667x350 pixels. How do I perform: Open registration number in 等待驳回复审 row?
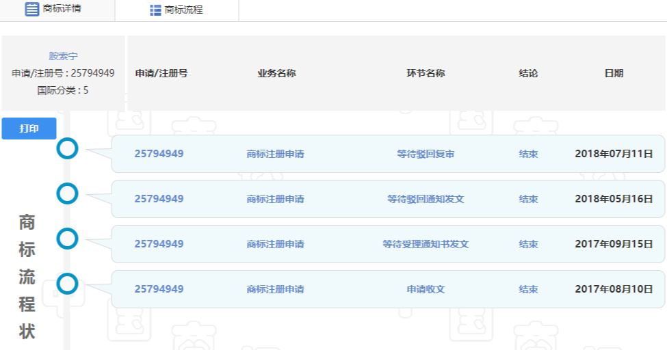coord(159,154)
